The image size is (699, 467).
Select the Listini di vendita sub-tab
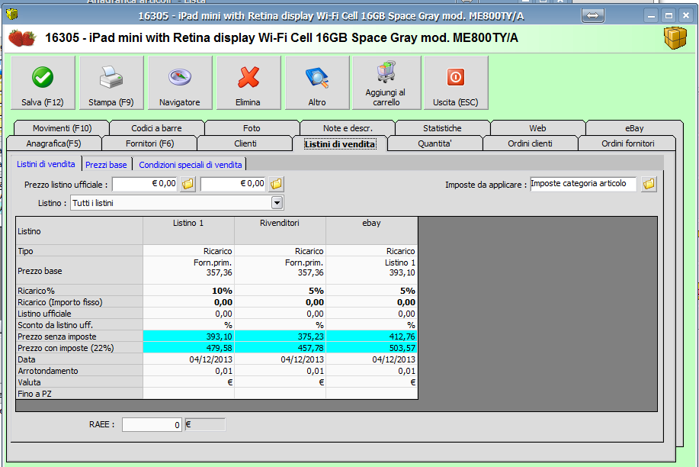tap(46, 164)
